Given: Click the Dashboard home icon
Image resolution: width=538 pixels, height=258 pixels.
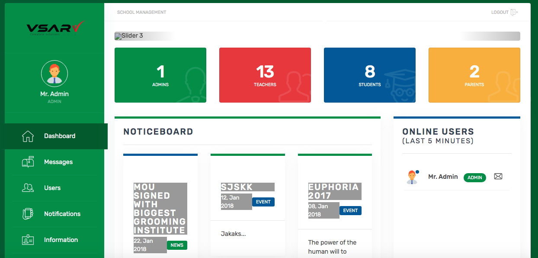Looking at the screenshot, I should (28, 136).
